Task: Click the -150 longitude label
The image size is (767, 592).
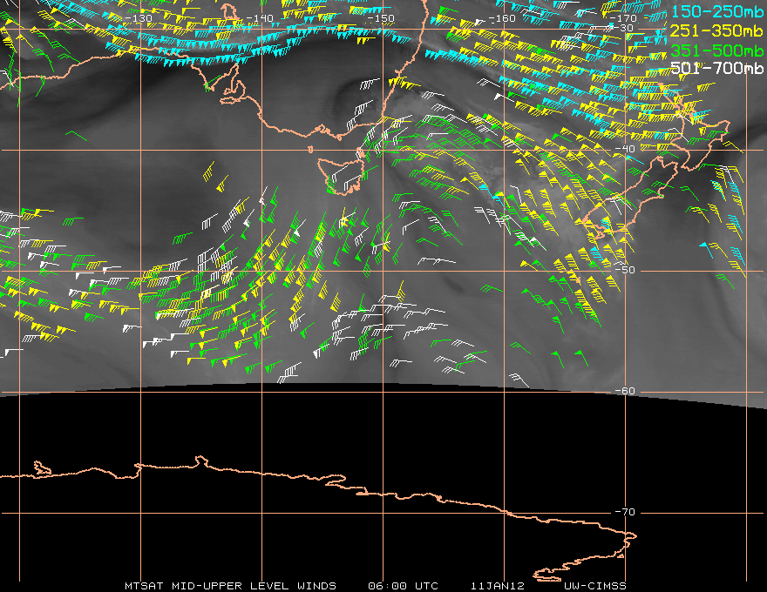Action: tap(381, 18)
